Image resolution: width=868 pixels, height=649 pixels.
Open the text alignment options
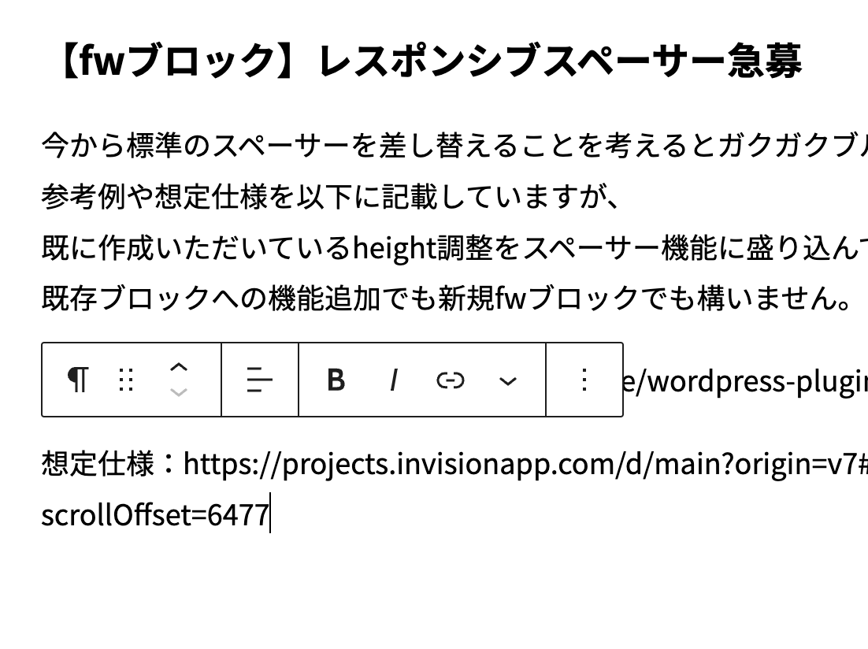[259, 380]
